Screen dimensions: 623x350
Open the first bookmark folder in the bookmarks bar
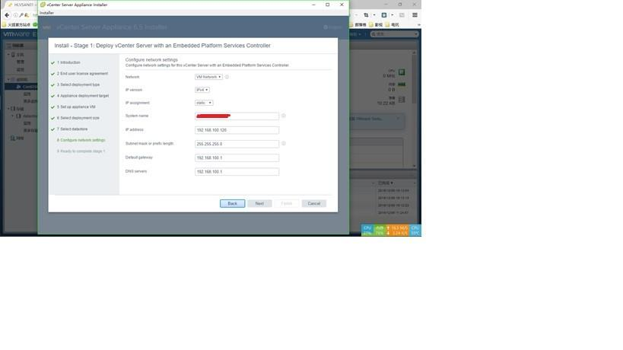click(x=16, y=24)
